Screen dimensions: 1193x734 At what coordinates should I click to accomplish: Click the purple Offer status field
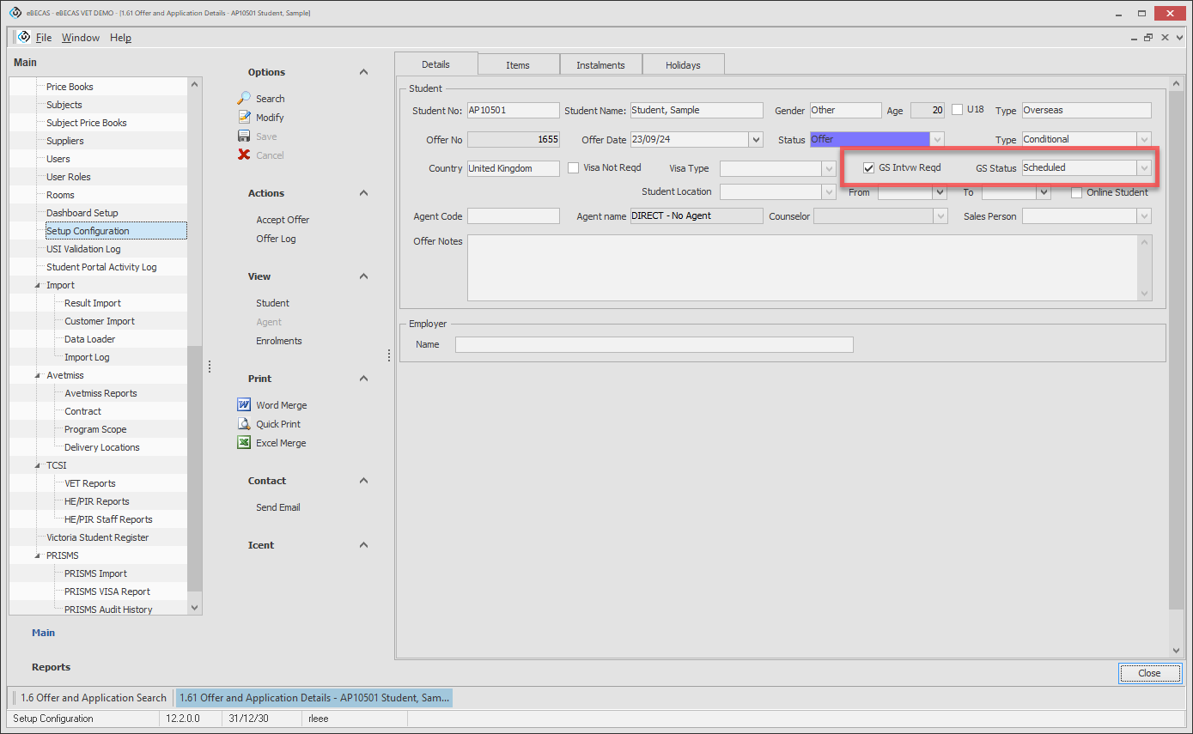[x=869, y=140]
